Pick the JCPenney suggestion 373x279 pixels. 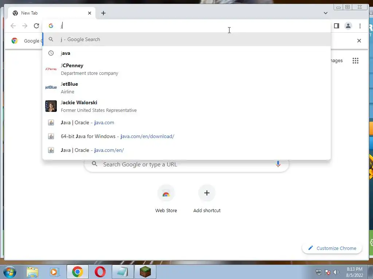[x=186, y=69]
